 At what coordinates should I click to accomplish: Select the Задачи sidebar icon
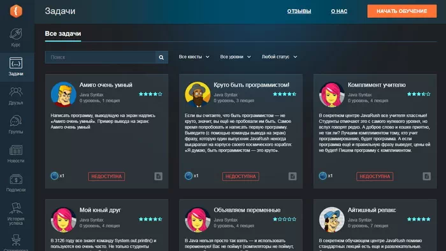coord(16,63)
